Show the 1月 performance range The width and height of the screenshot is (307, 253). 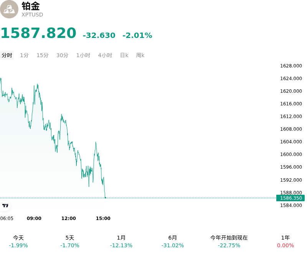coord(121,242)
